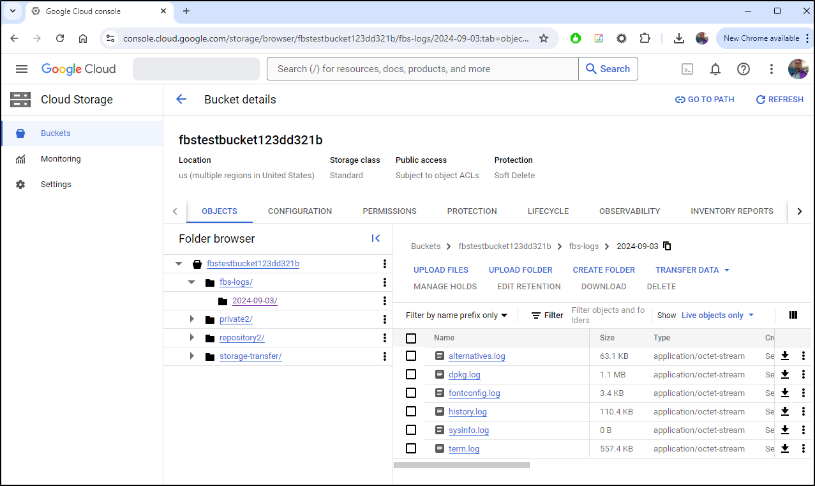Download alternatives.log via its download icon
815x486 pixels.
tap(785, 356)
